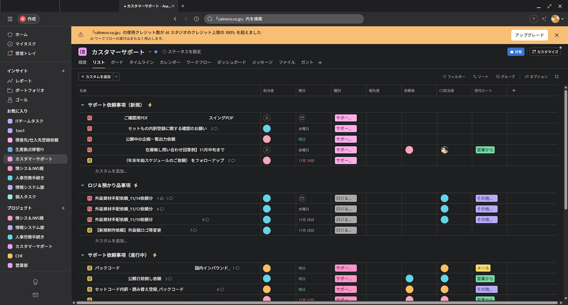Open the AI sparkle icon in top bar

pyautogui.click(x=544, y=19)
